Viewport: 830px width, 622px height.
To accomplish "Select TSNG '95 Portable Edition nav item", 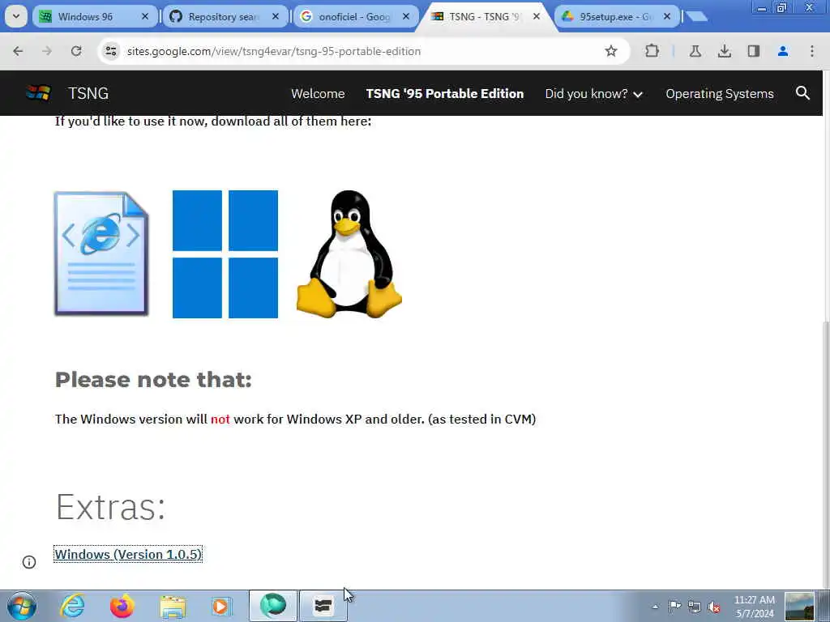I will click(x=445, y=94).
